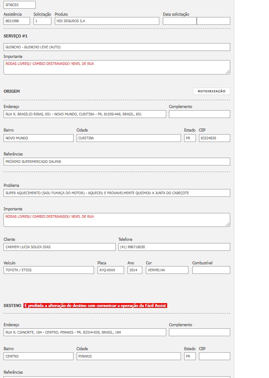The image size is (269, 378).
Task: Click destination Endereço field R. Cianorte
Action: click(85, 332)
